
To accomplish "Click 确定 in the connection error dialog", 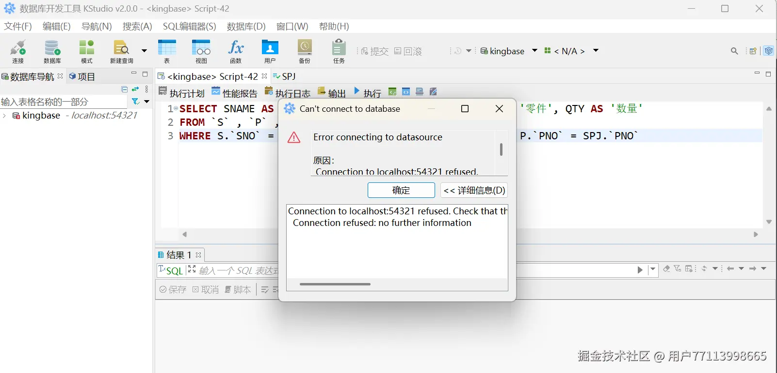I will (401, 190).
